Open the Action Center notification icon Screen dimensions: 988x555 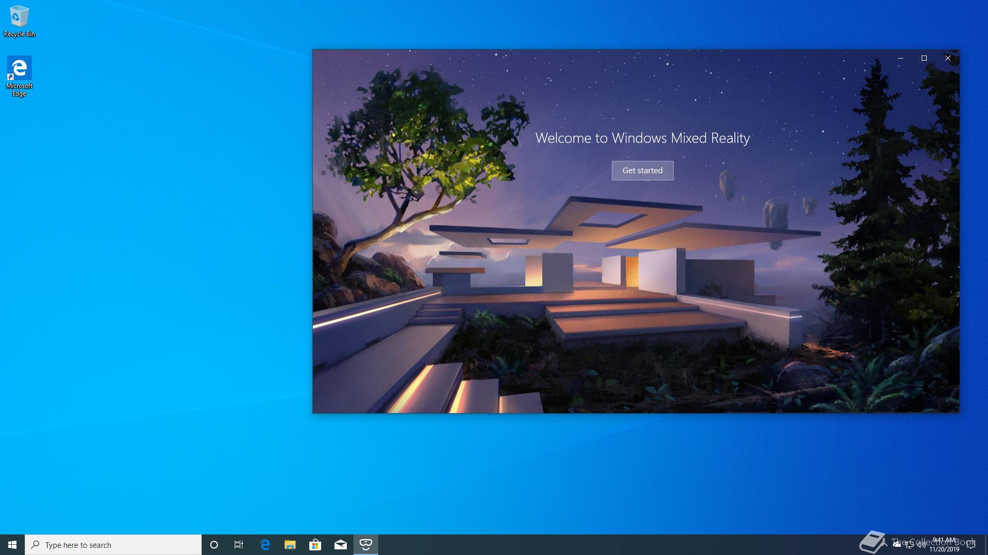tap(972, 545)
